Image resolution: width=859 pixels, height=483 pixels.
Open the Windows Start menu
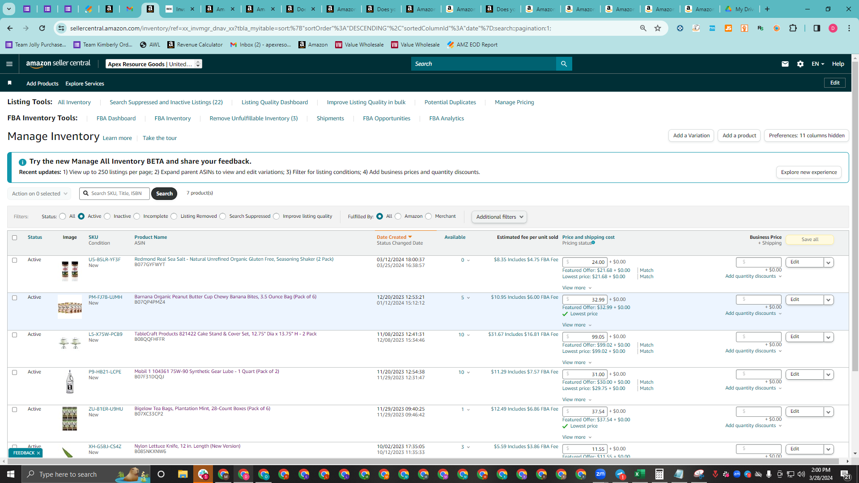click(11, 474)
